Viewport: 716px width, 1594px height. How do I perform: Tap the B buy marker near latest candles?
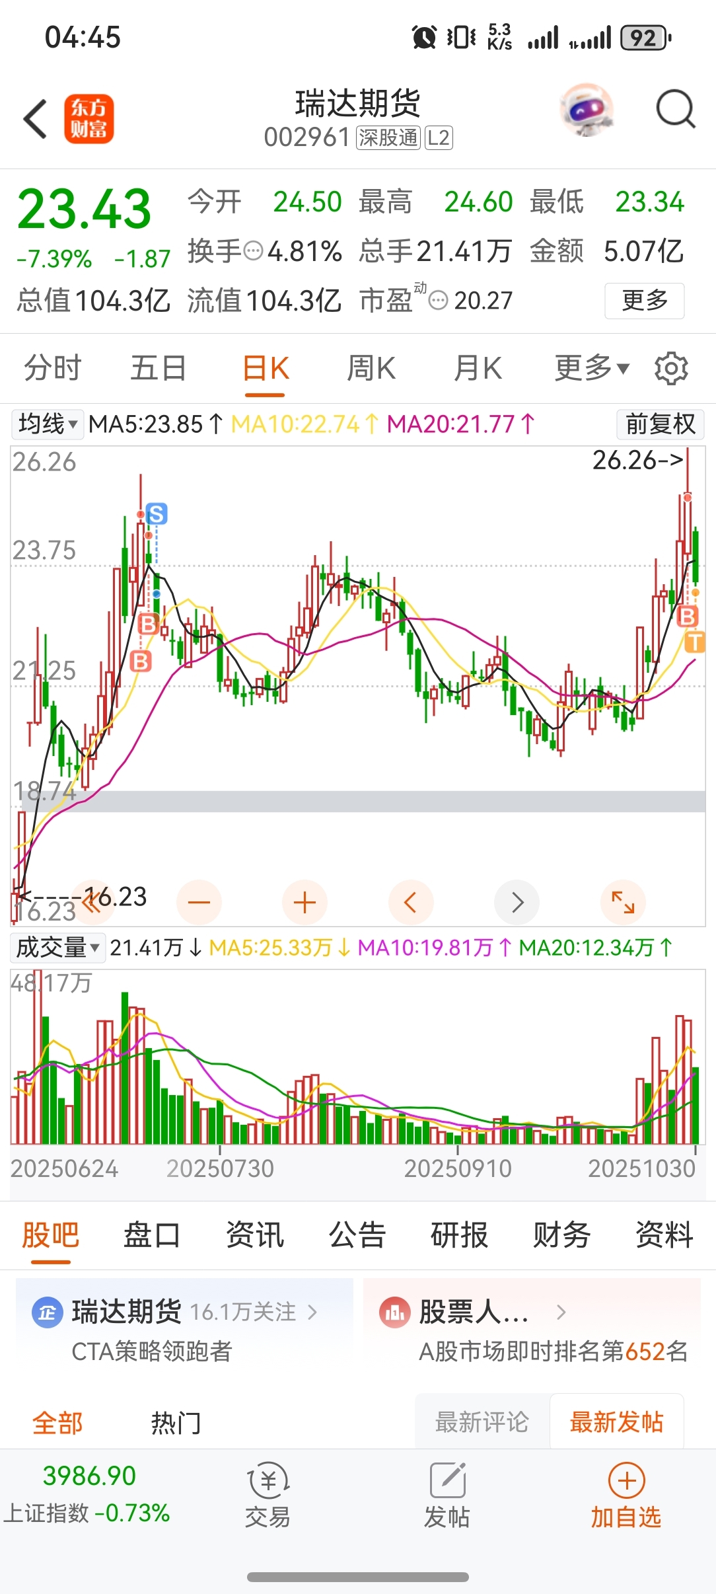point(688,617)
